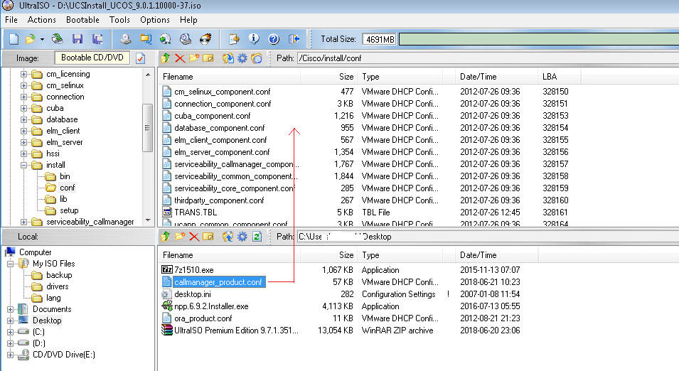Screen dimensions: 679x371
Task: Click image tree scrollbar down arrow
Action: point(148,220)
